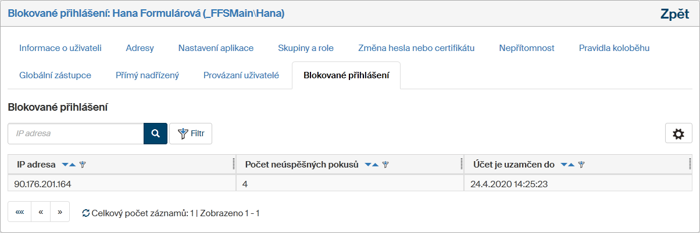Click the filter icon in IP adresa column
The image size is (700, 233).
83,165
